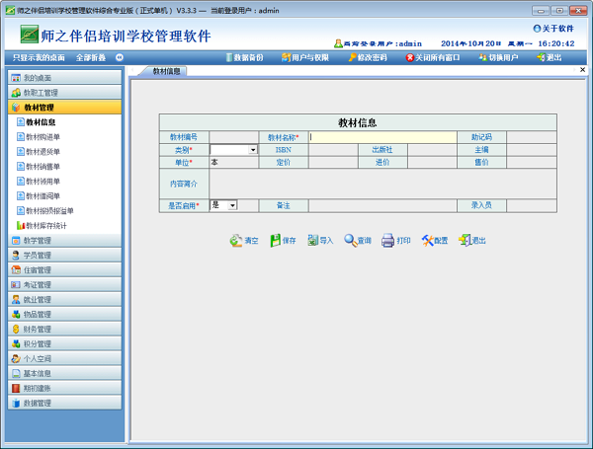Click the 查询 search magnifier button

358,240
